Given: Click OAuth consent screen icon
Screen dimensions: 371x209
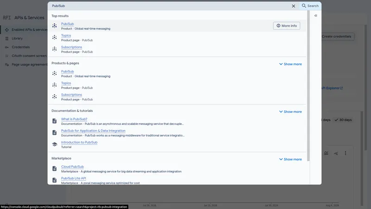Looking at the screenshot, I should pyautogui.click(x=7, y=56).
